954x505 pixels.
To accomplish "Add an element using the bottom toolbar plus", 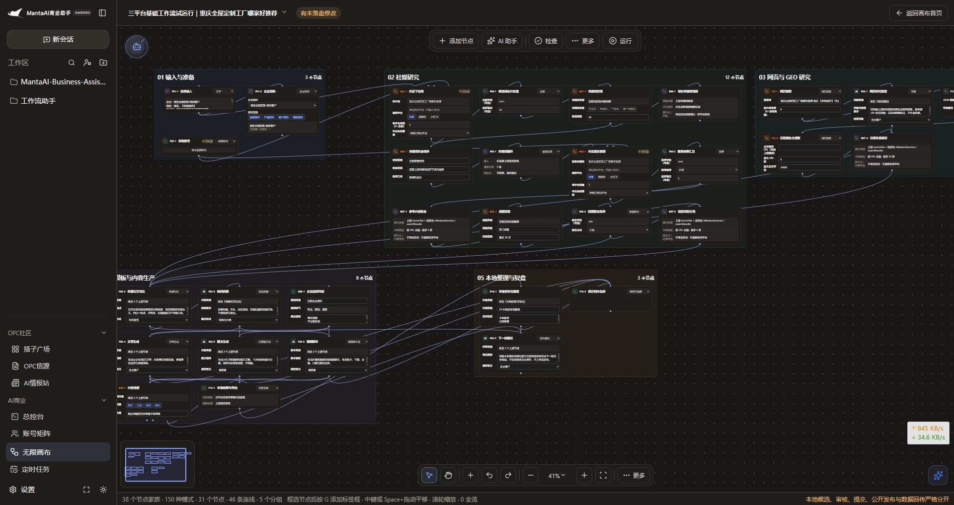I will click(x=471, y=475).
